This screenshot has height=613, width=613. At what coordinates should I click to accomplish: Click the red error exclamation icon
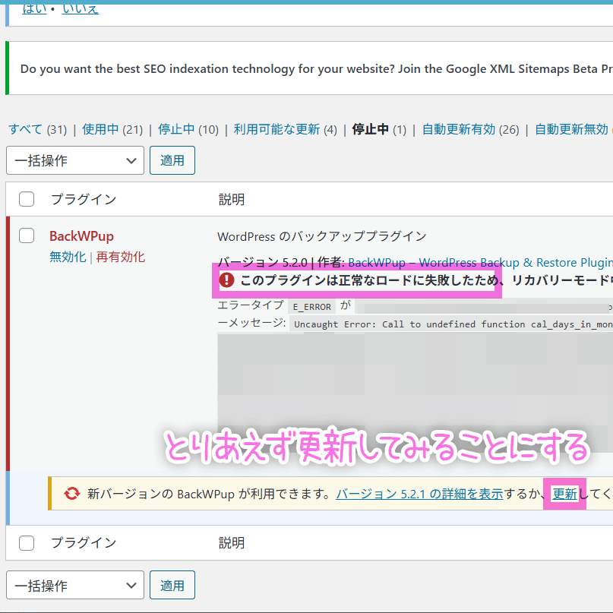(226, 280)
